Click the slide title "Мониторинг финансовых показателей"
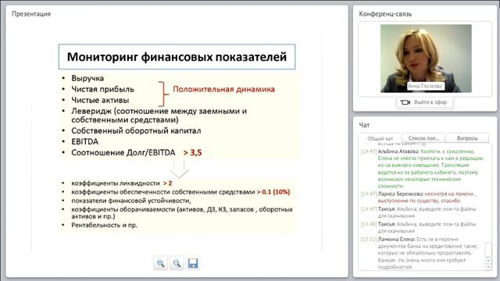This screenshot has width=500, height=281. point(177,57)
